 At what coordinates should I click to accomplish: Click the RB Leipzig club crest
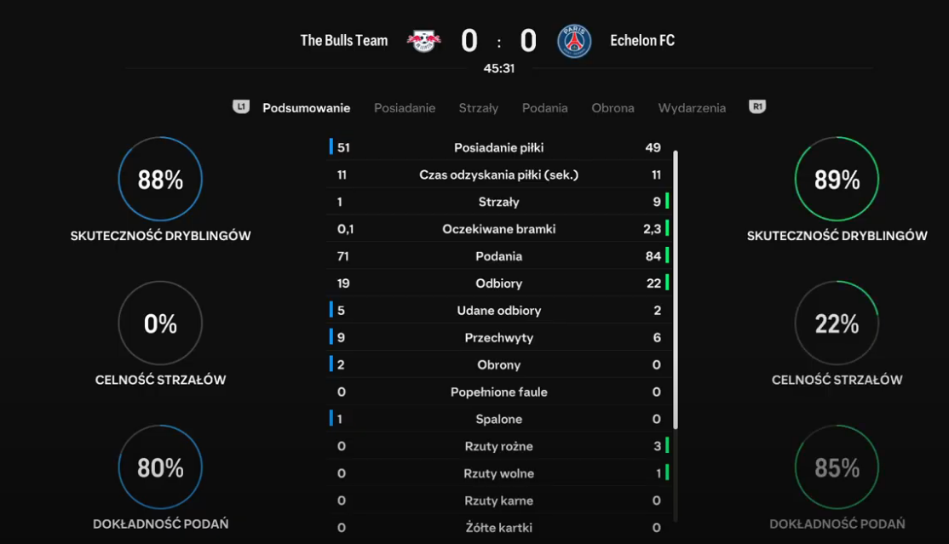click(x=423, y=41)
